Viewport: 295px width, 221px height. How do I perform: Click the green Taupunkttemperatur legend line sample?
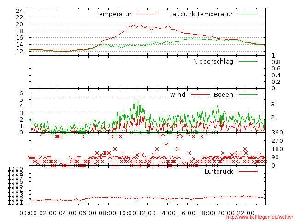(x=248, y=14)
